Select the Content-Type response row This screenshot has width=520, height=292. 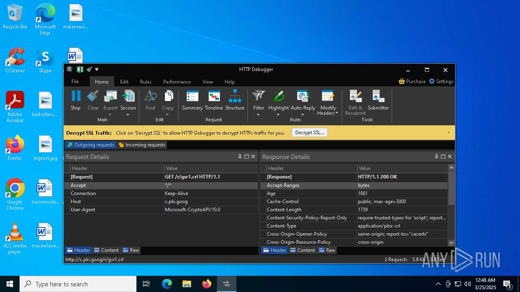(354, 226)
